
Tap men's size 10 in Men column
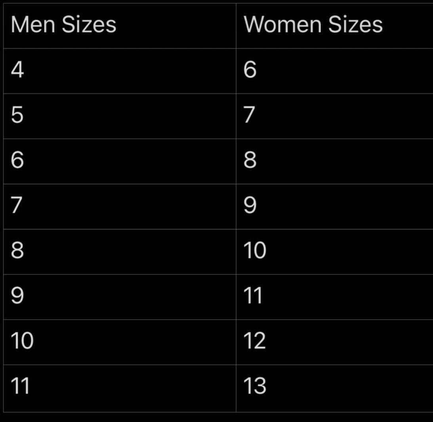(22, 341)
